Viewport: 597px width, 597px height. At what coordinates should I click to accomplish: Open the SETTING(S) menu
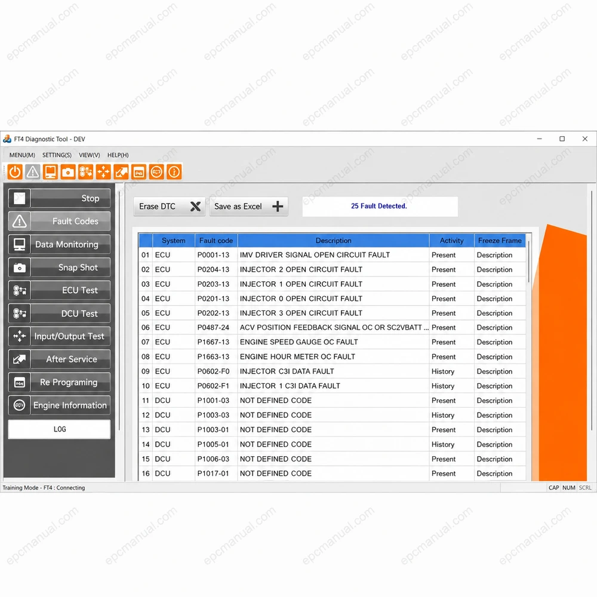(57, 155)
